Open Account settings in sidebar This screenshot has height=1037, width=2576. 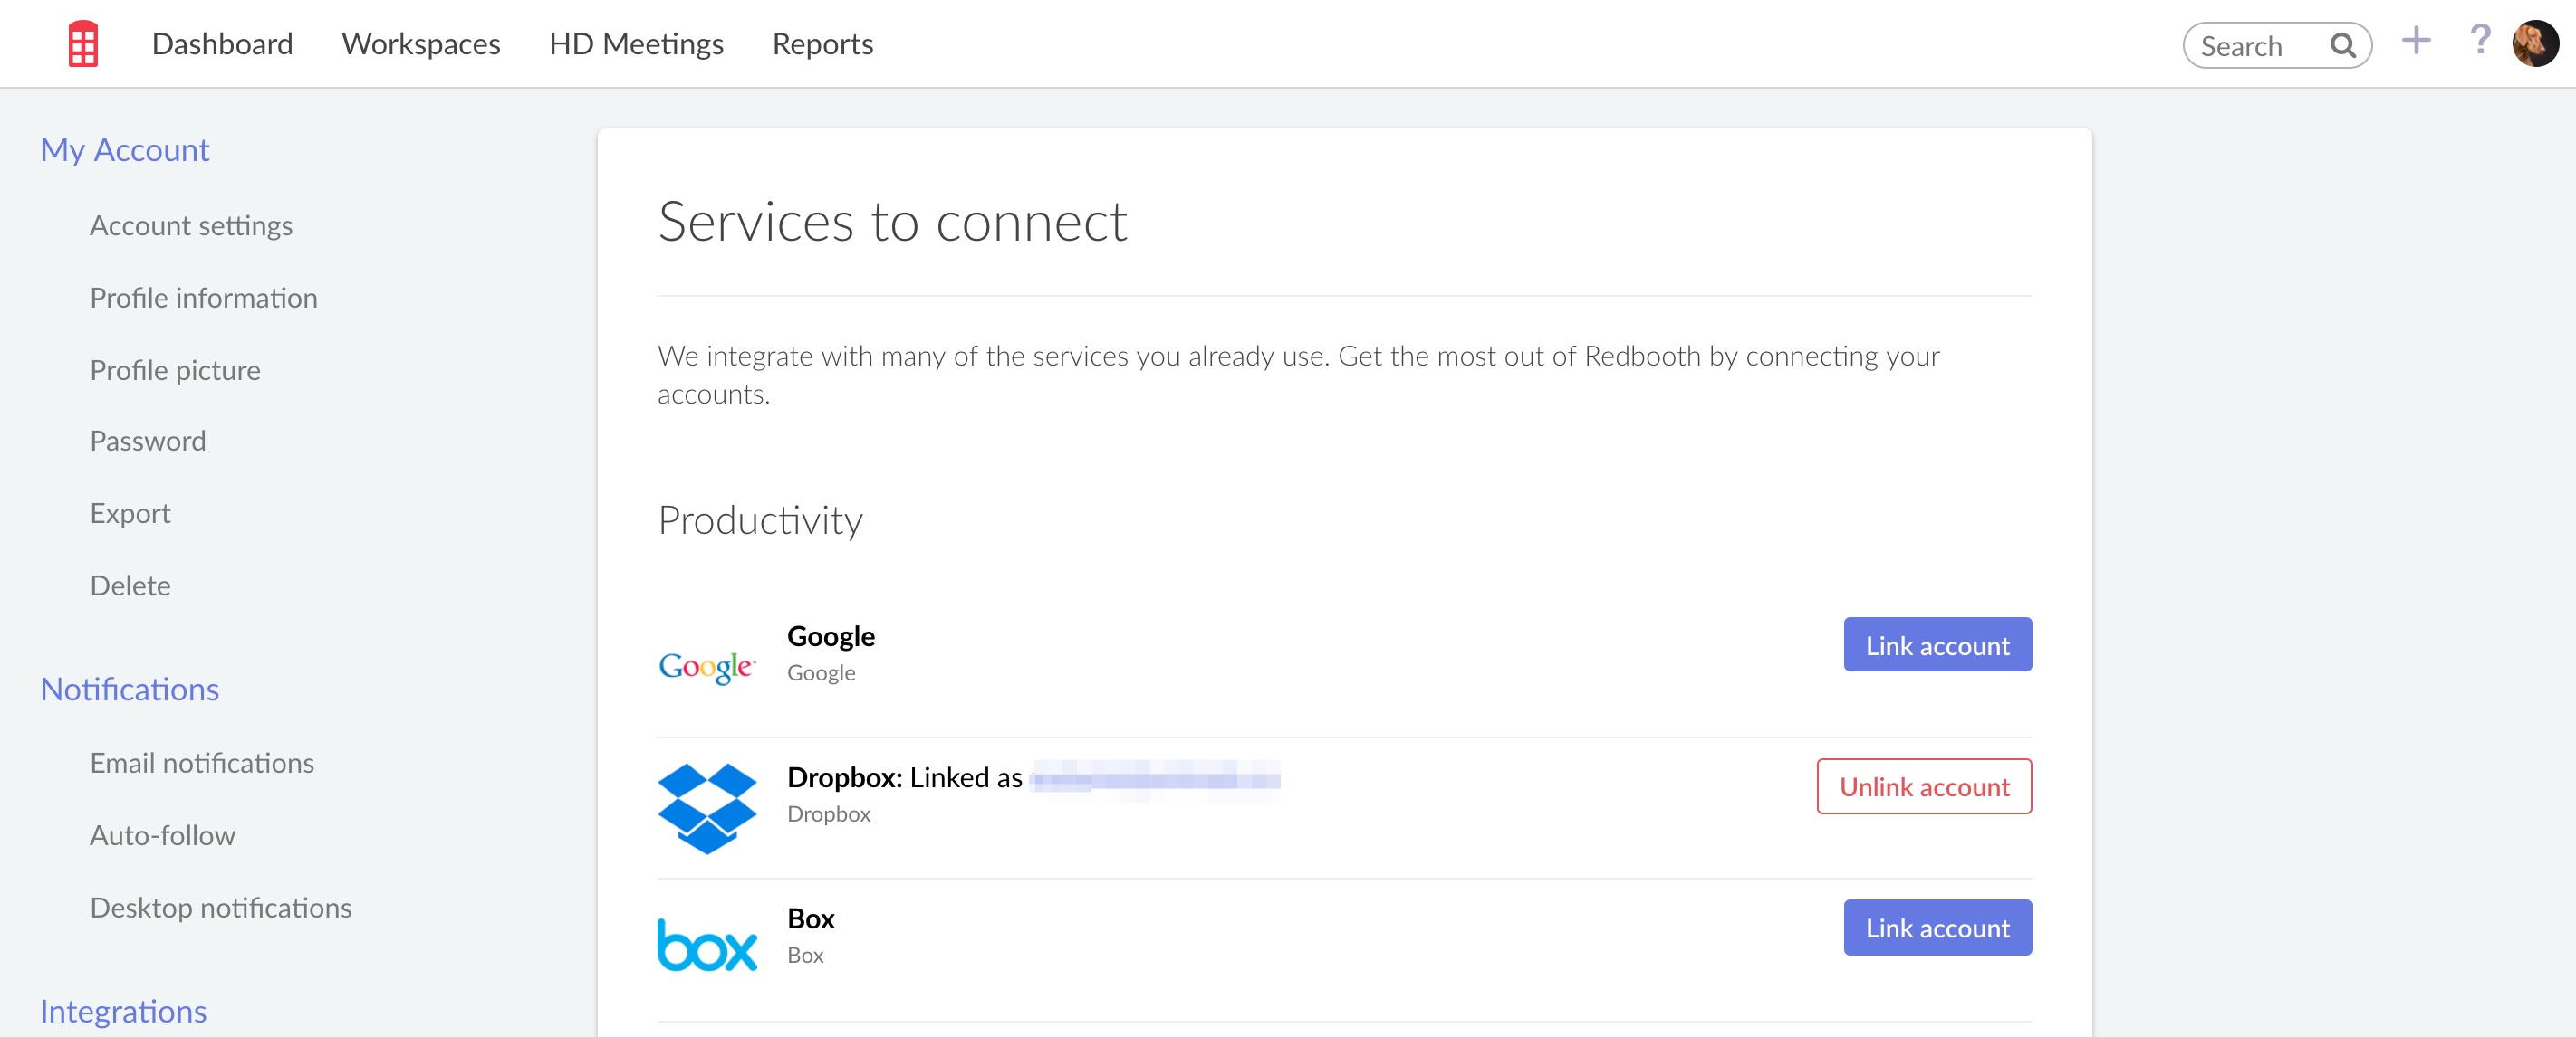pyautogui.click(x=191, y=226)
